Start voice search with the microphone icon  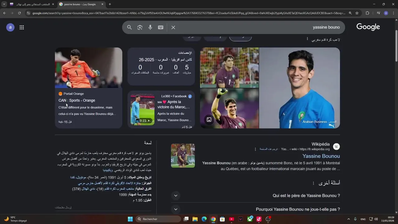click(150, 27)
